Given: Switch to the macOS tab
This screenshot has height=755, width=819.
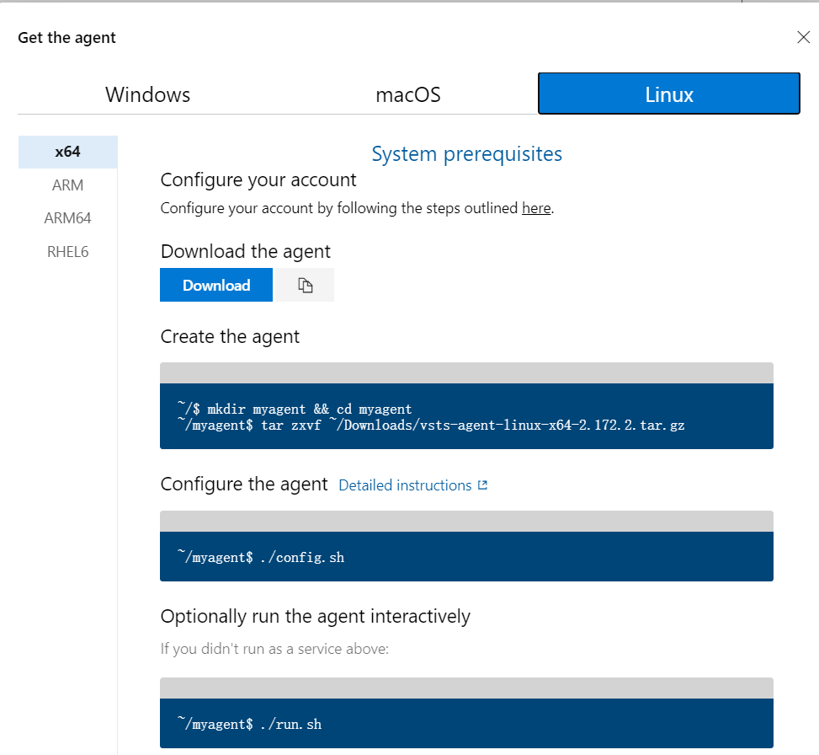Looking at the screenshot, I should tap(408, 94).
